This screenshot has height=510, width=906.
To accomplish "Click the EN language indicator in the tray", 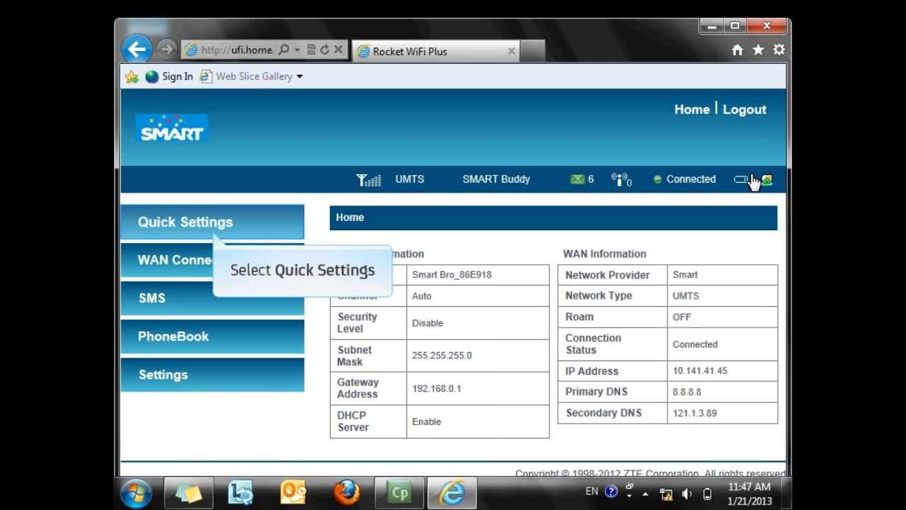I will click(592, 492).
